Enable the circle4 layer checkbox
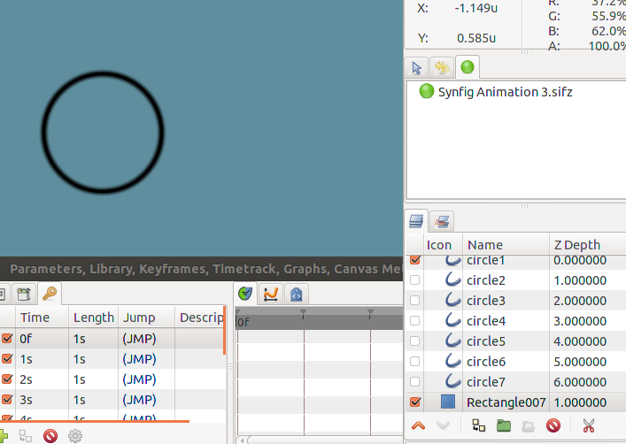 [x=414, y=321]
